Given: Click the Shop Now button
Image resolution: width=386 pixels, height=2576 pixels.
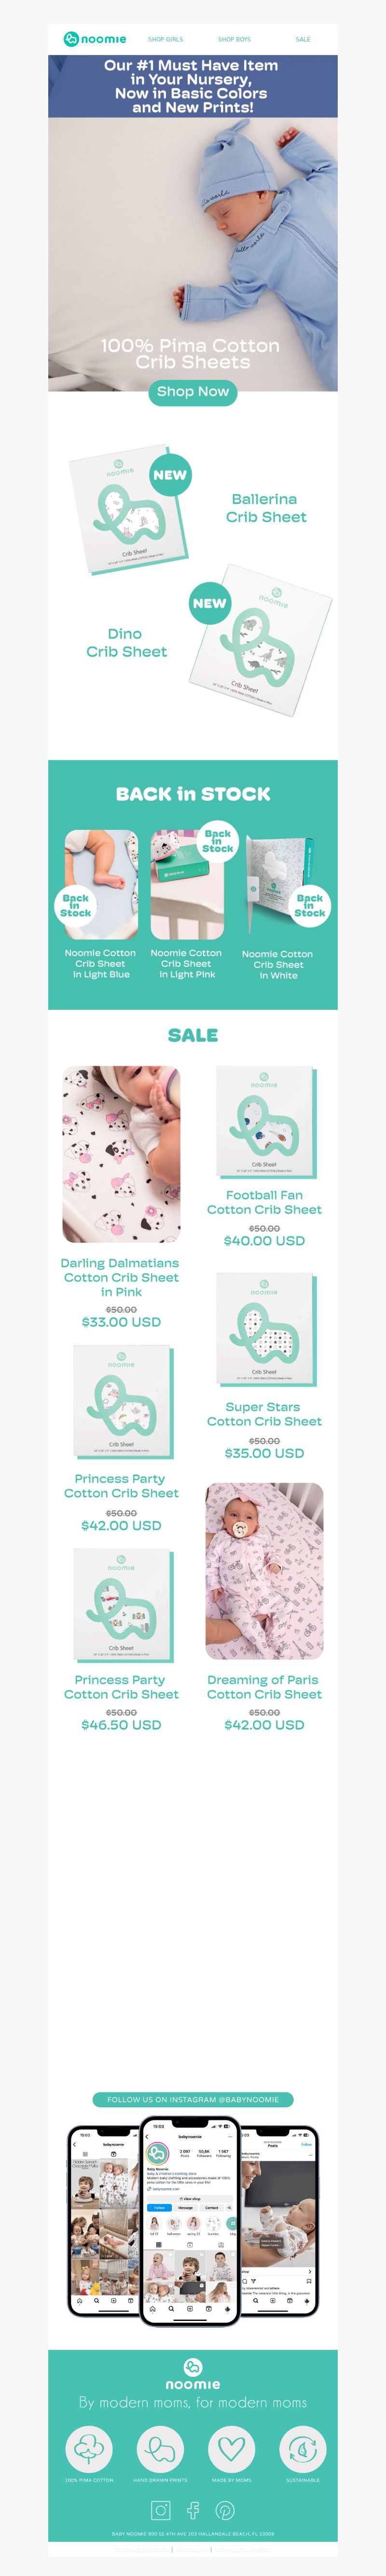Looking at the screenshot, I should click(193, 391).
